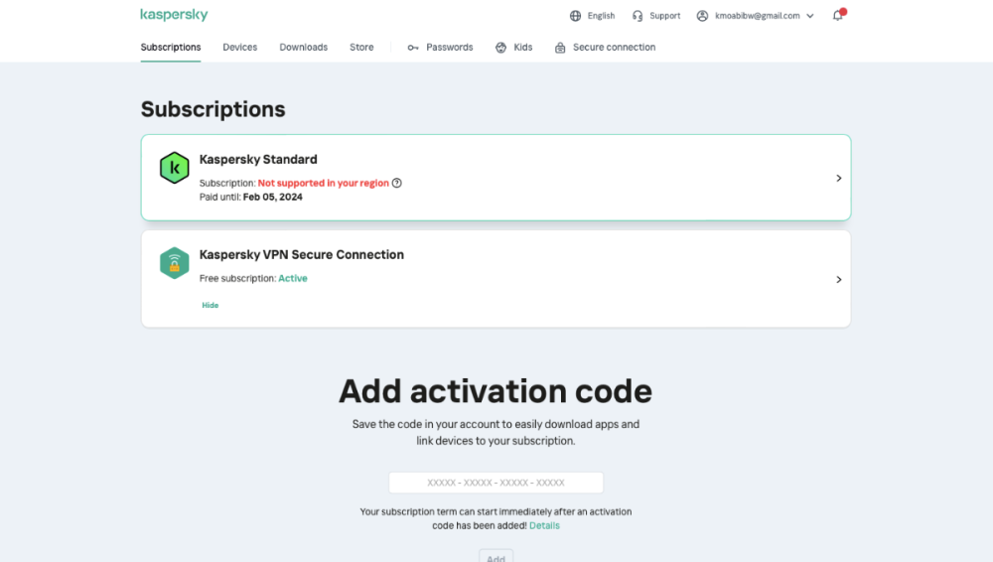Image resolution: width=993 pixels, height=562 pixels.
Task: Click the Kaspersky Standard hexagon icon
Action: [x=175, y=168]
